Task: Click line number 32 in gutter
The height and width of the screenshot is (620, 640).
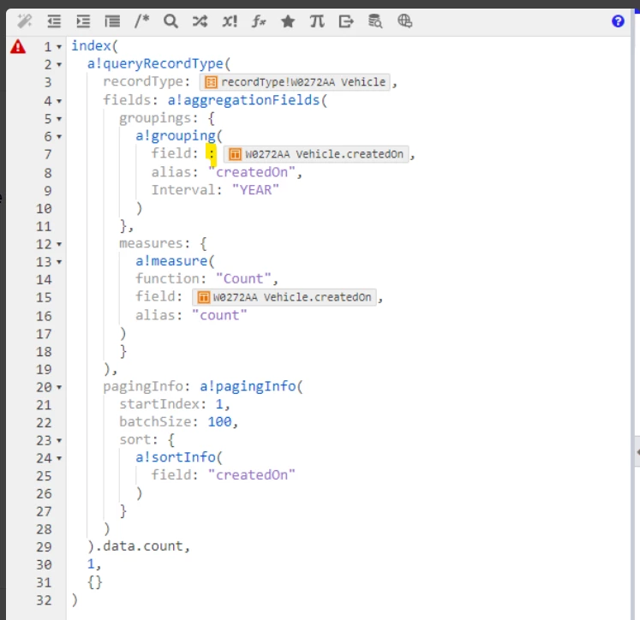Action: pos(44,600)
